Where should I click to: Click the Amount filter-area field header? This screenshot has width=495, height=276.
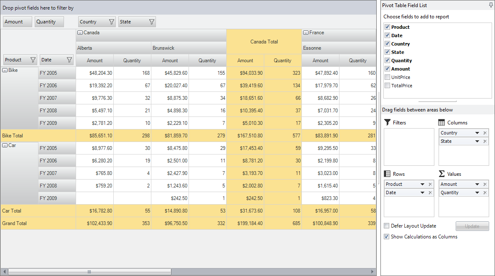click(18, 22)
